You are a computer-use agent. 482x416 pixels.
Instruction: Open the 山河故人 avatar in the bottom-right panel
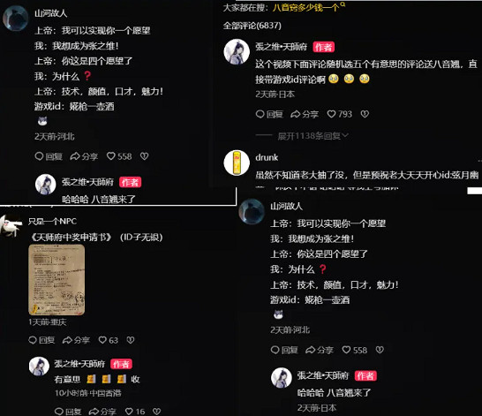(252, 212)
